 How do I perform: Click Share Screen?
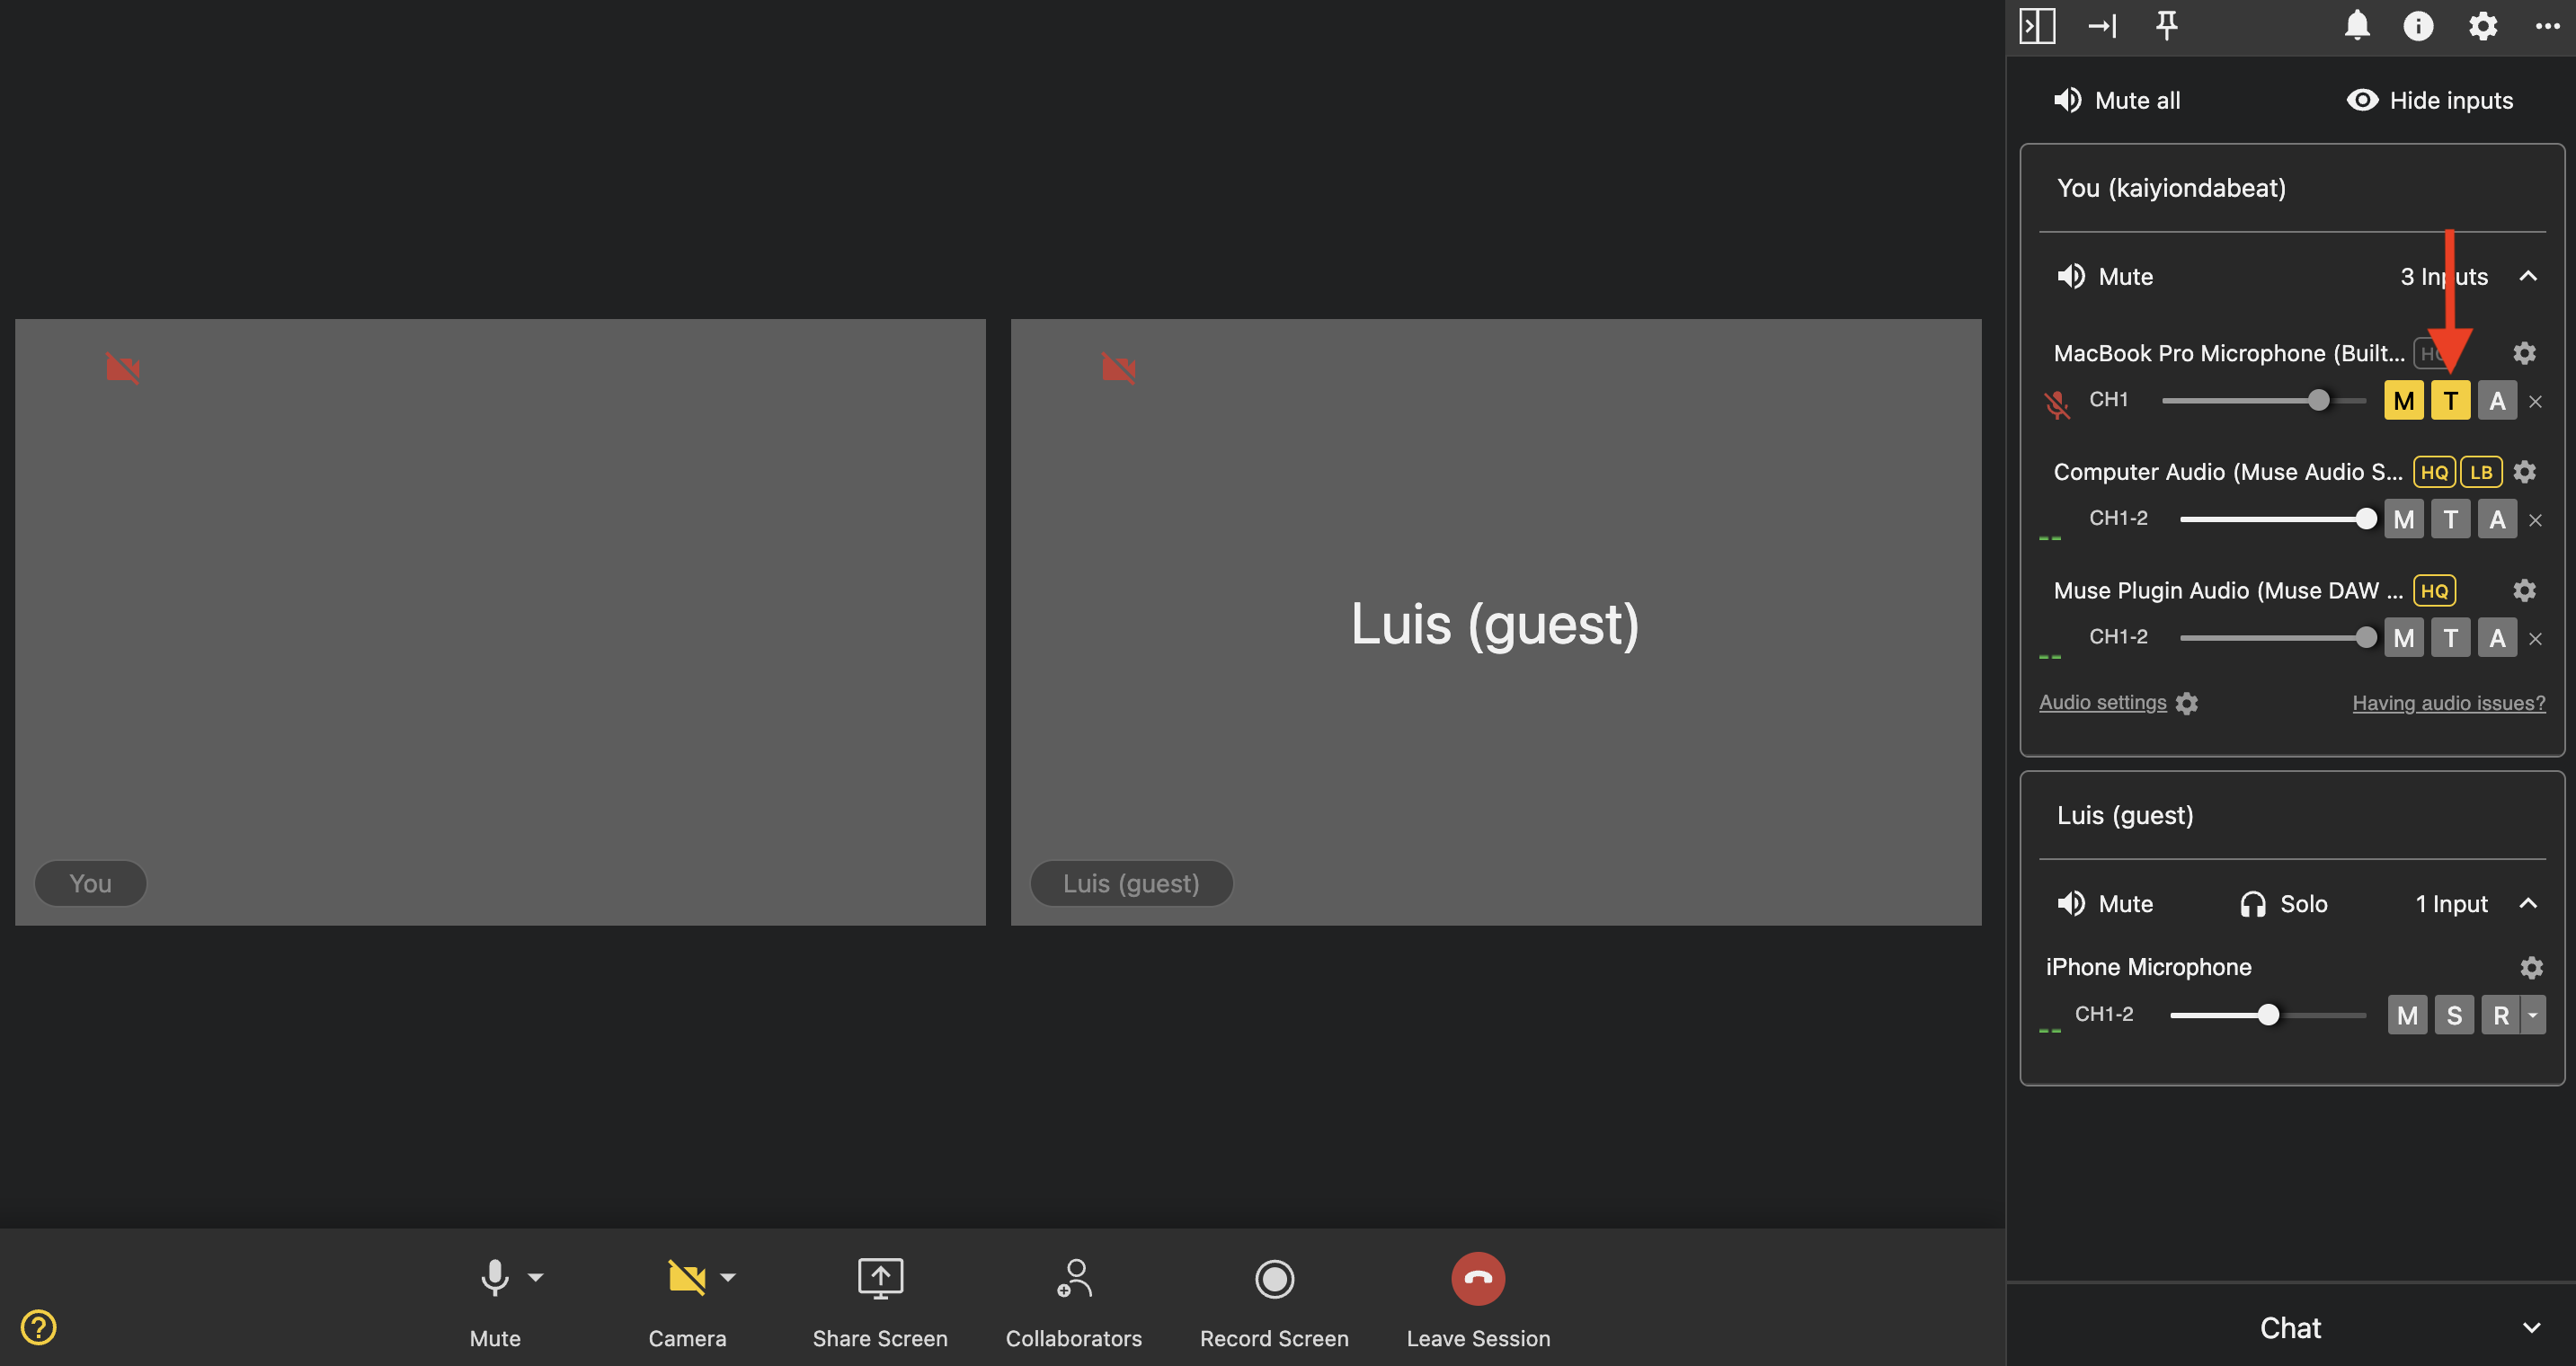880,1302
